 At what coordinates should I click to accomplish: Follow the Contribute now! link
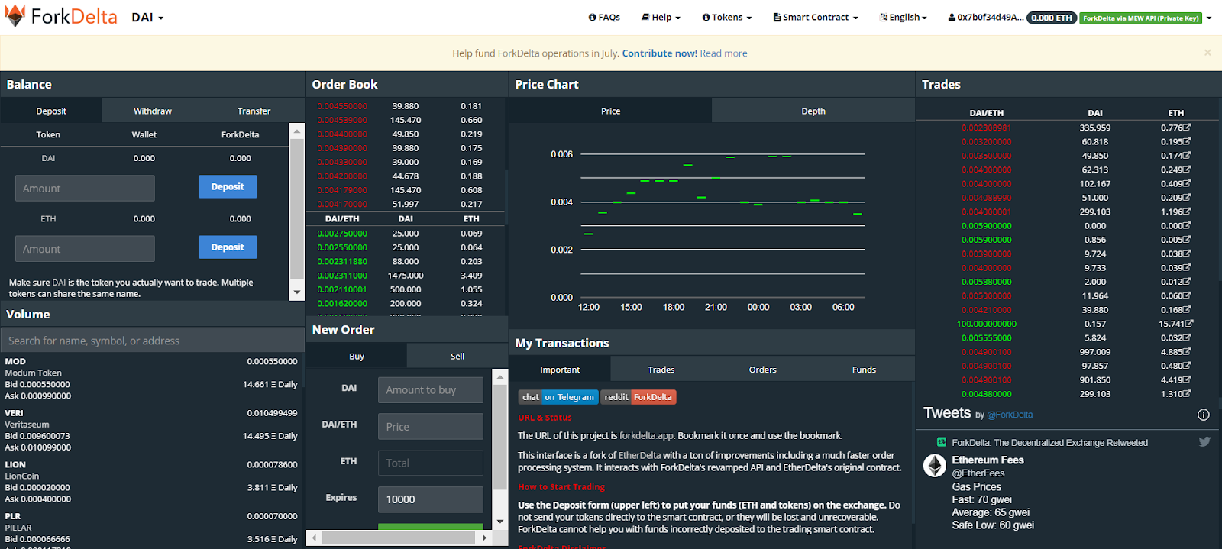660,53
